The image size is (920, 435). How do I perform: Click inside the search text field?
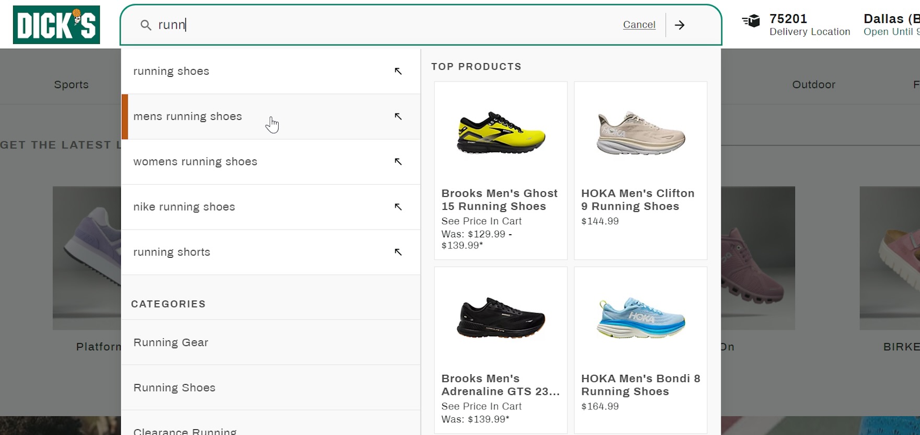pos(387,25)
